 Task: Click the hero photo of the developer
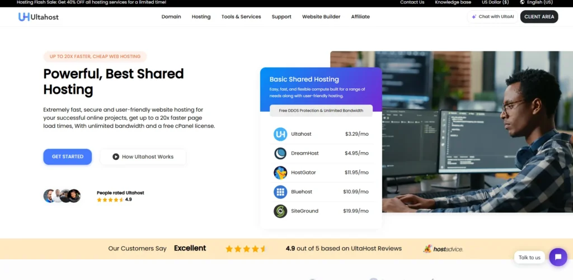coord(477,131)
